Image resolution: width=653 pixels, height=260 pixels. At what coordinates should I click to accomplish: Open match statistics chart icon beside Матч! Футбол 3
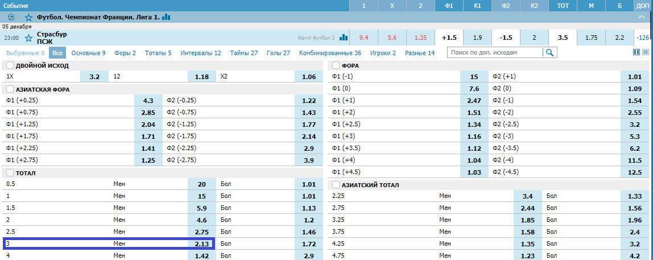click(x=344, y=38)
